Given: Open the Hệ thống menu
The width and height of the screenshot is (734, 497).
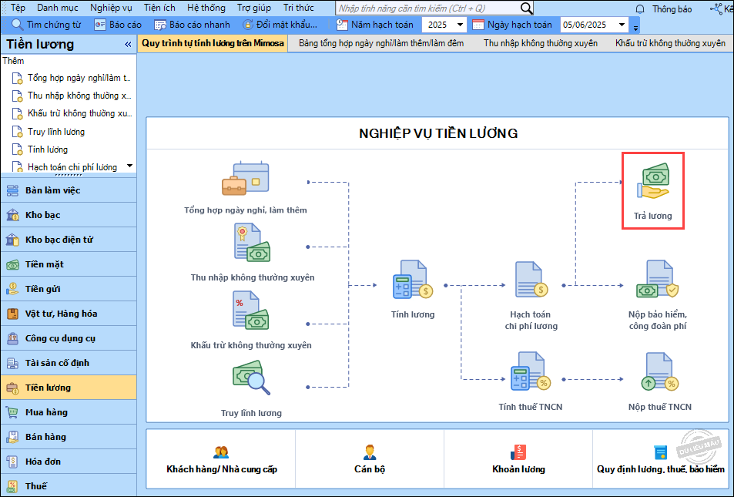Looking at the screenshot, I should [x=206, y=8].
